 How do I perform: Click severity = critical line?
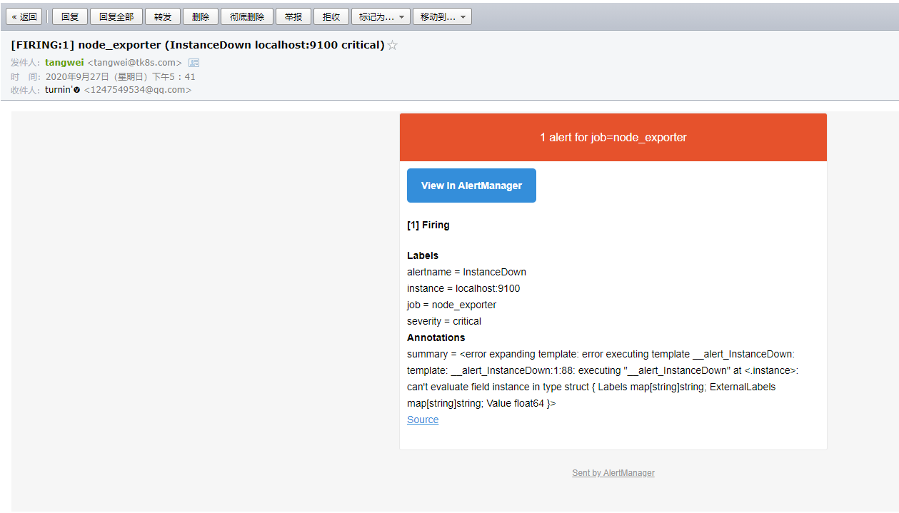pyautogui.click(x=444, y=321)
